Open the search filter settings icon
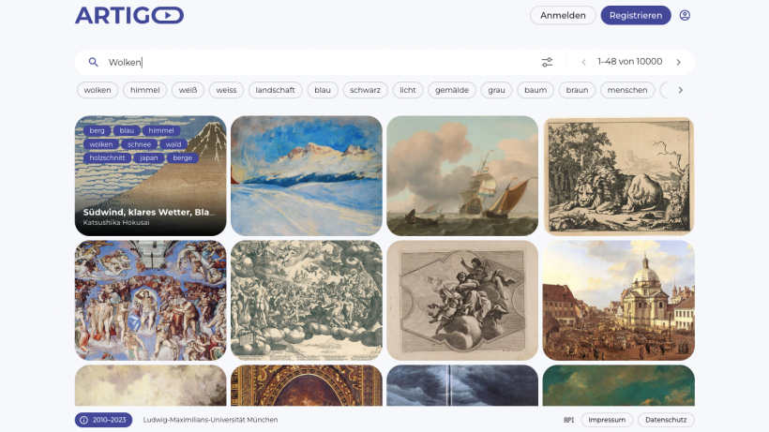The image size is (769, 432). click(x=547, y=62)
